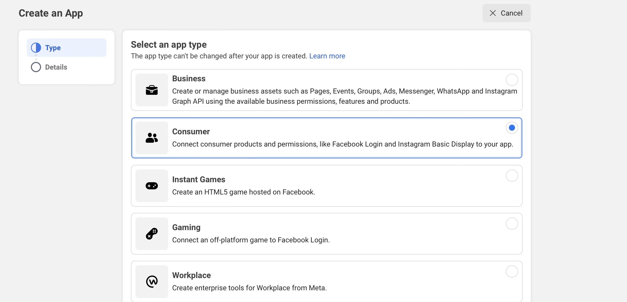Choose the Gaming radio button
The height and width of the screenshot is (302, 627).
[x=512, y=224]
